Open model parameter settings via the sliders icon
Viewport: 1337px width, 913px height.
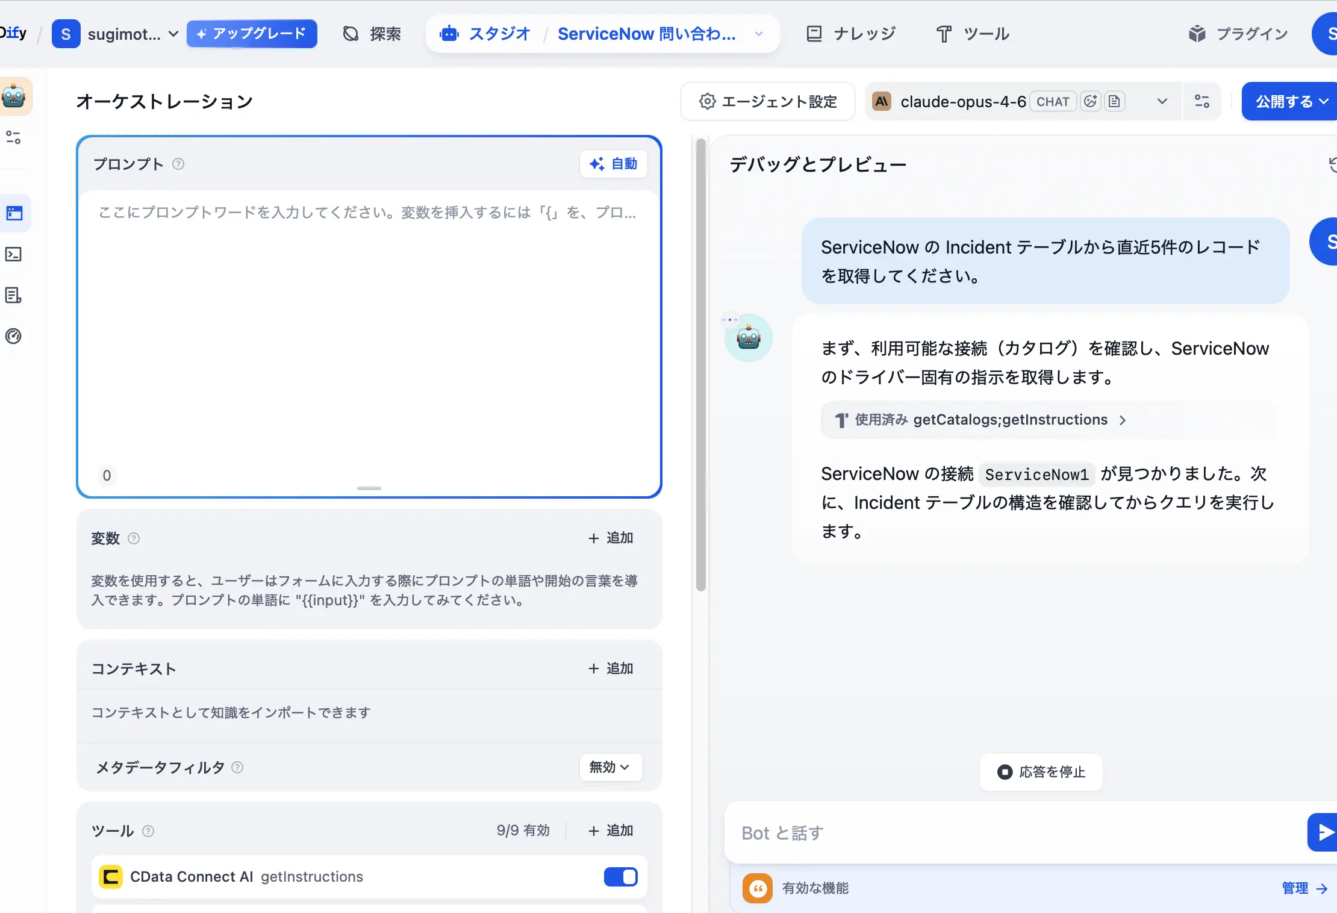(1202, 101)
